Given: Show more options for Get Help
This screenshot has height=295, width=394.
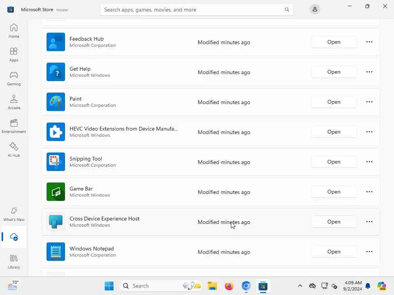Looking at the screenshot, I should click(x=369, y=72).
